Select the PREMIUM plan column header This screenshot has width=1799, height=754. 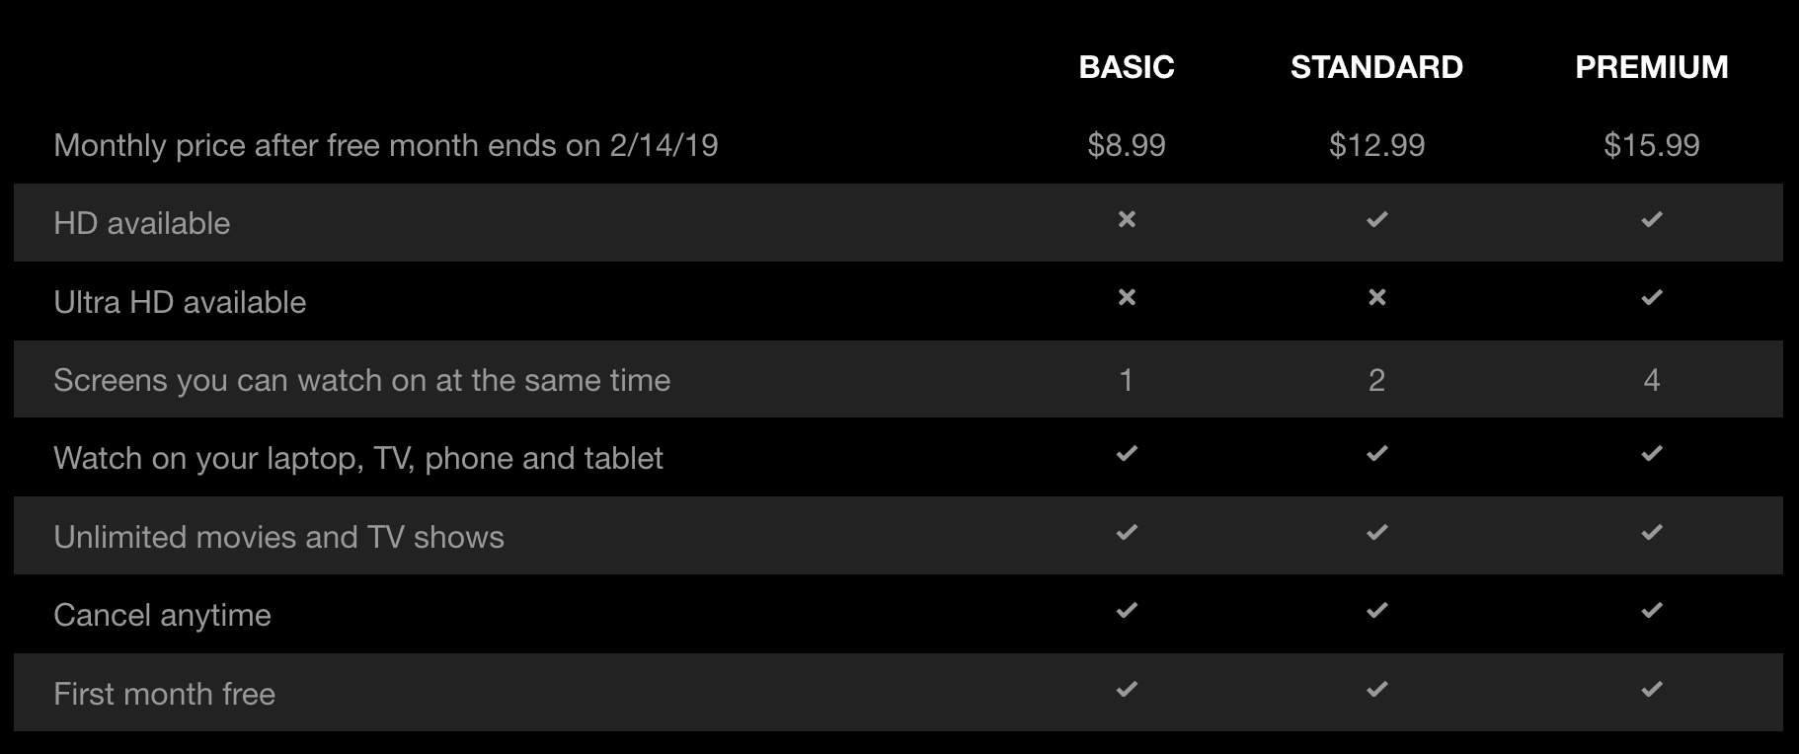click(1651, 67)
